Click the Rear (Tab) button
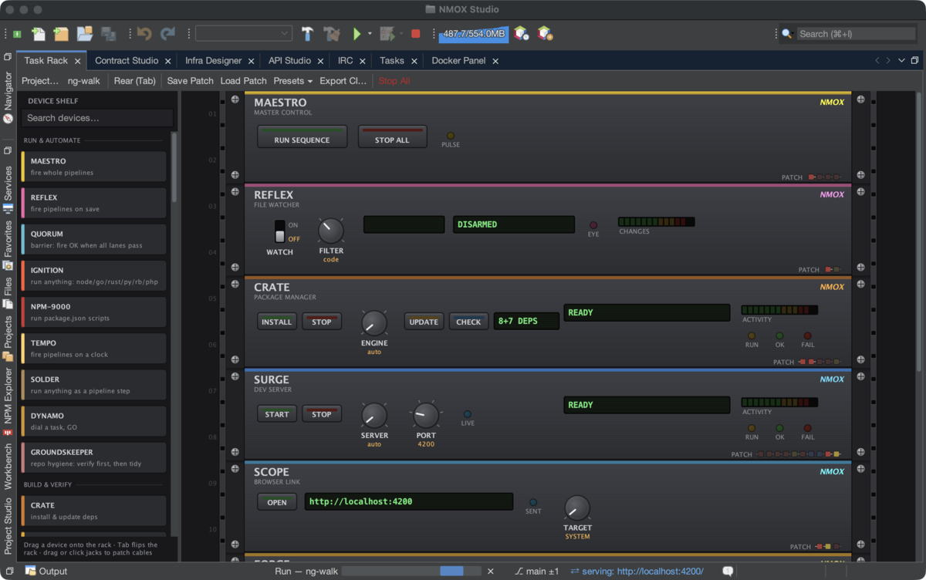This screenshot has width=926, height=580. [135, 81]
